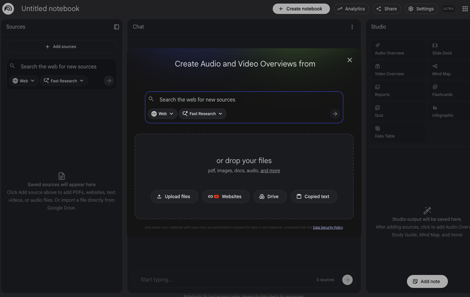Close the add sources dialog
The image size is (470, 297).
350,60
